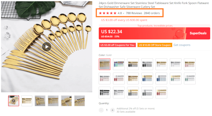Image resolution: width=212 pixels, height=116 pixels.
Task: Play the product video on main image
Action: click(47, 47)
